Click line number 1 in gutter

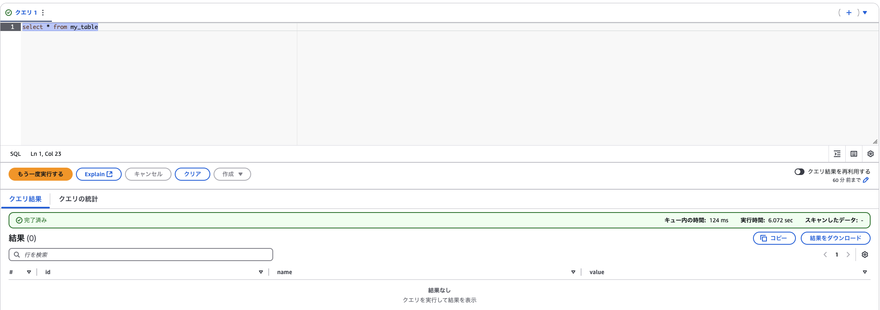(12, 27)
